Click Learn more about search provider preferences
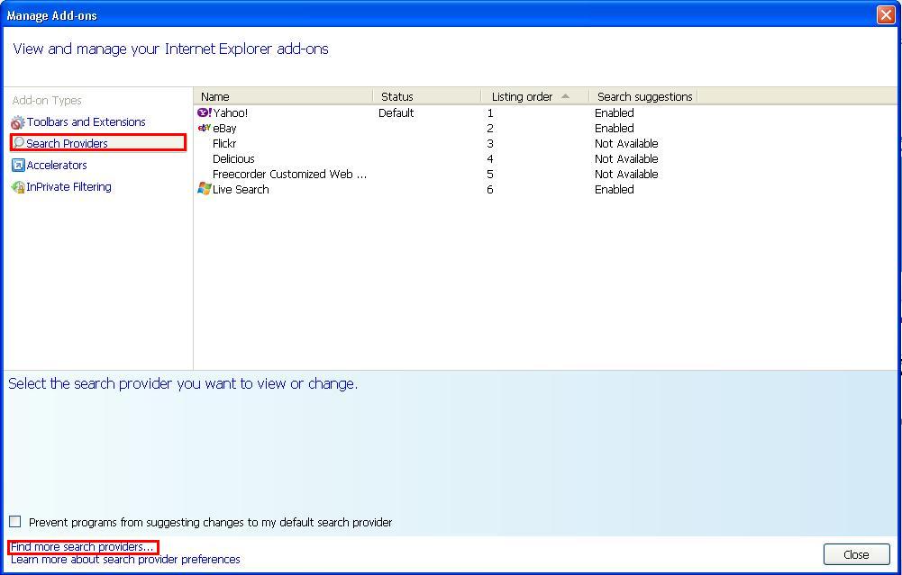Viewport: 902px width, 575px height. tap(125, 559)
